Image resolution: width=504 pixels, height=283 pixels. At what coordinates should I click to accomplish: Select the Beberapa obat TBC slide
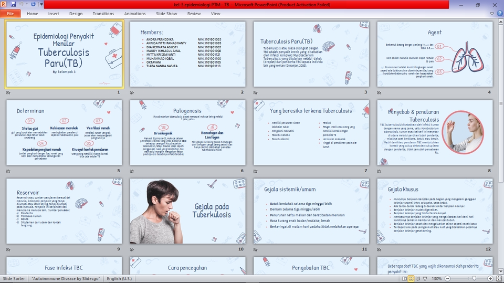pos(435,266)
